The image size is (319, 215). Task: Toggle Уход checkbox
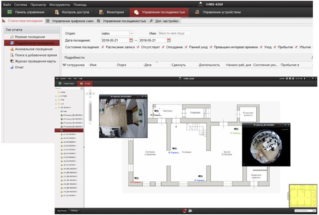click(261, 47)
